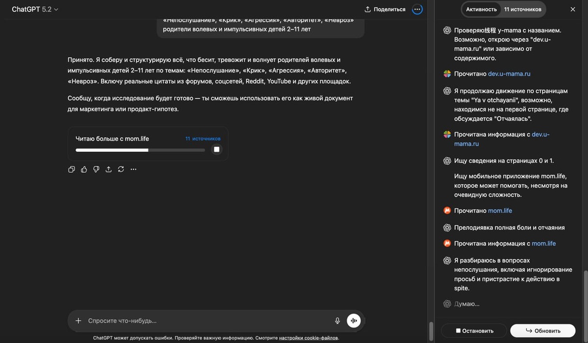The image size is (588, 343).
Task: Click ChatGPT logo beside Прелодиявка полная боли
Action: 447,228
